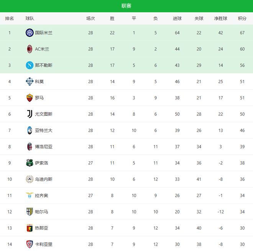This screenshot has width=253, height=251.
Task: Open the 萨索洛 team link
Action: click(41, 163)
